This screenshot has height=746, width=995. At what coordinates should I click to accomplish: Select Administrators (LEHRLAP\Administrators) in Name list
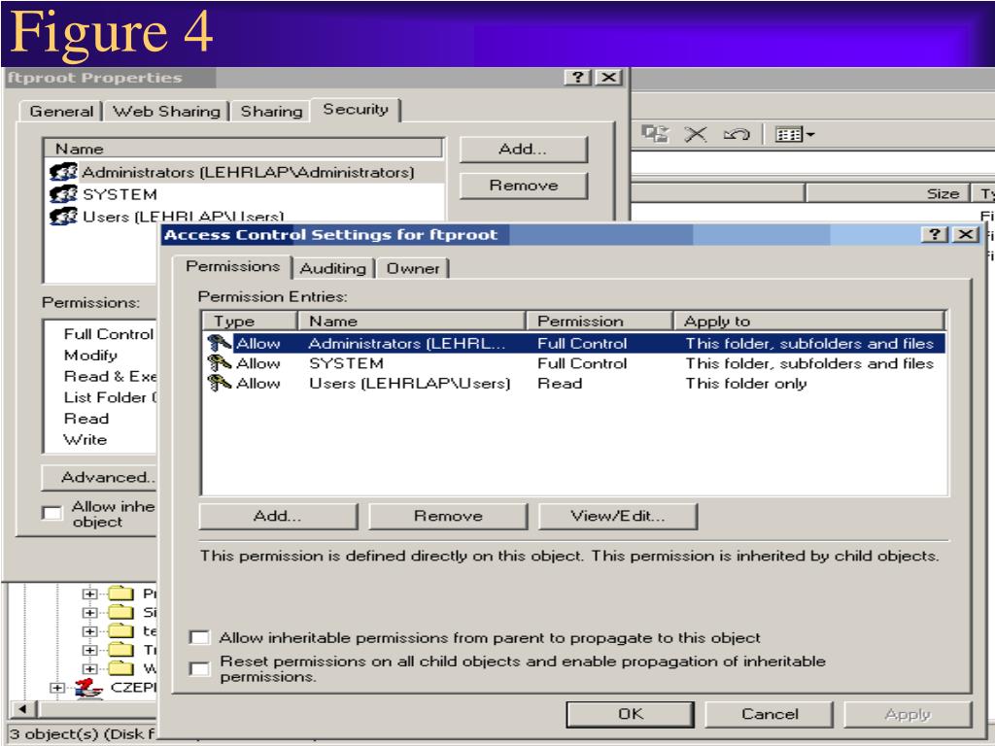(246, 172)
